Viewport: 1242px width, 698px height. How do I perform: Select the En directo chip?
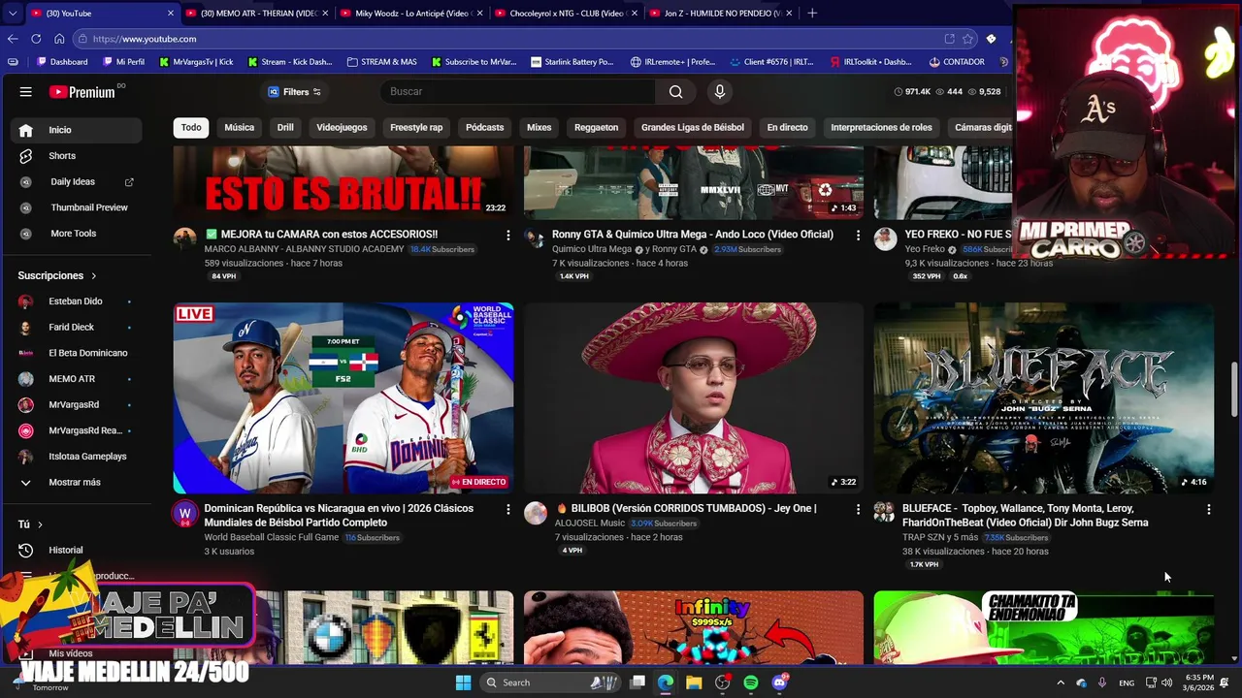[787, 127]
